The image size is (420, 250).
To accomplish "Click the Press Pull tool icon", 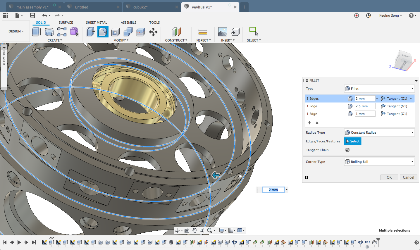I will [x=90, y=32].
